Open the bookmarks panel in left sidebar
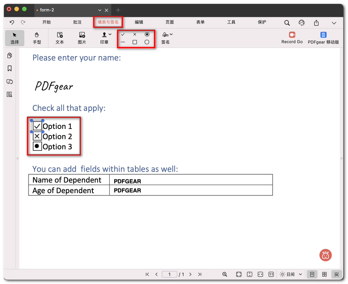348x284 pixels. pos(10,68)
